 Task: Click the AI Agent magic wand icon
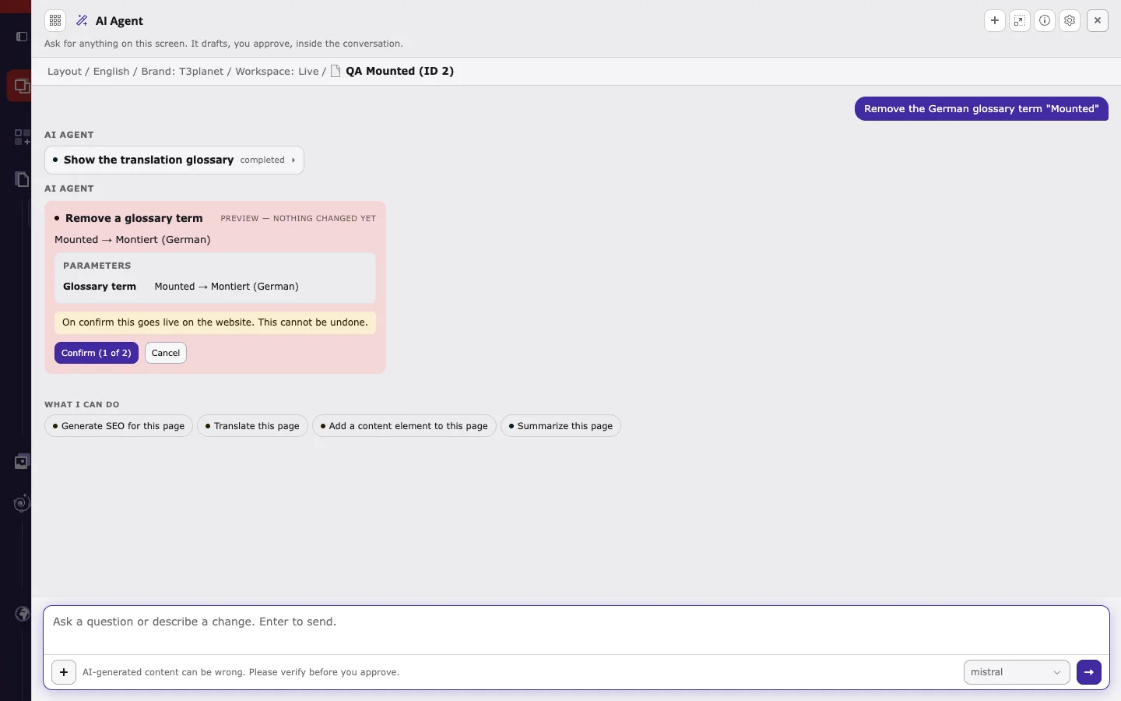83,21
